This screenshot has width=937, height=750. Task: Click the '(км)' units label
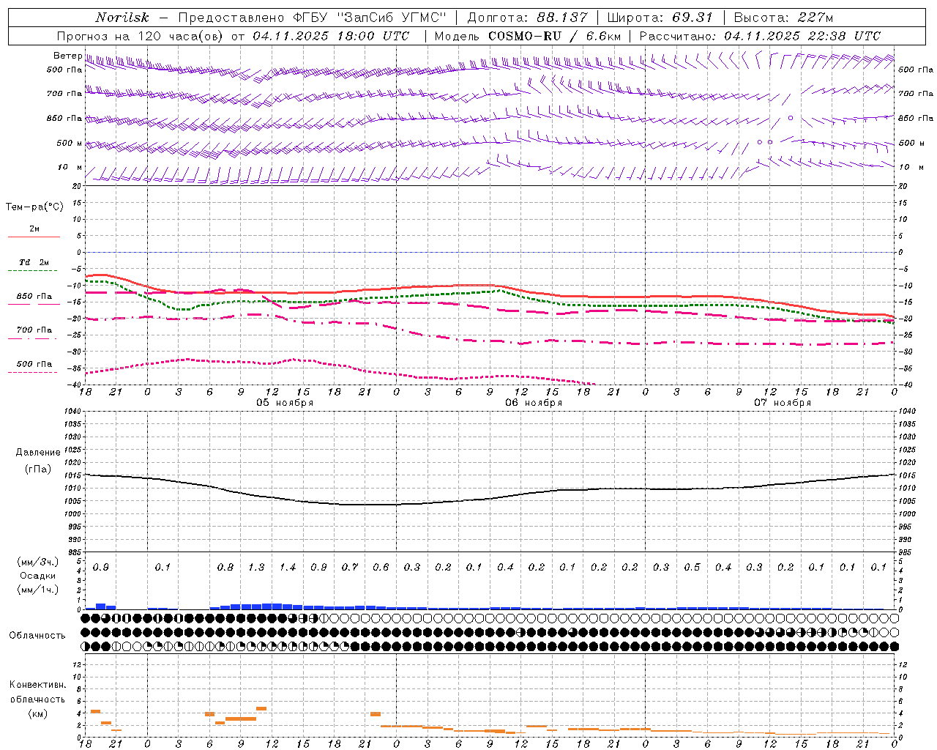click(x=37, y=713)
